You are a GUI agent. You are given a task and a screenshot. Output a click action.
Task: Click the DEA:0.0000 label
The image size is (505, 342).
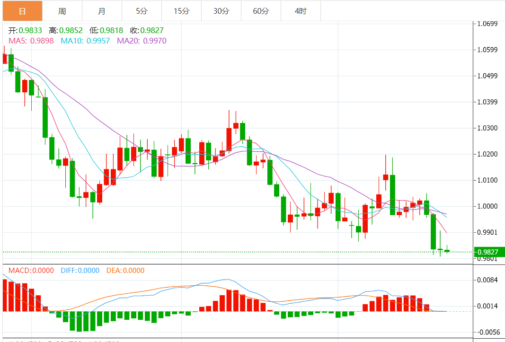tap(125, 270)
